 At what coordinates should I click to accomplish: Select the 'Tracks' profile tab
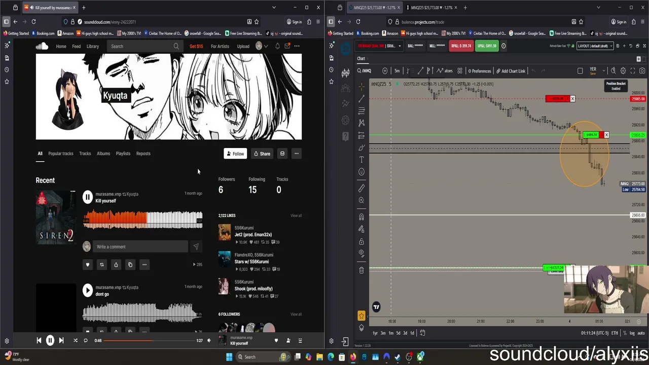pos(85,154)
